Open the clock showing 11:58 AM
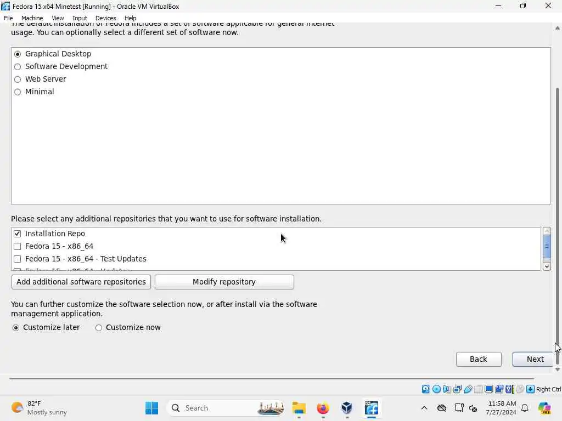562x421 pixels. click(x=501, y=408)
